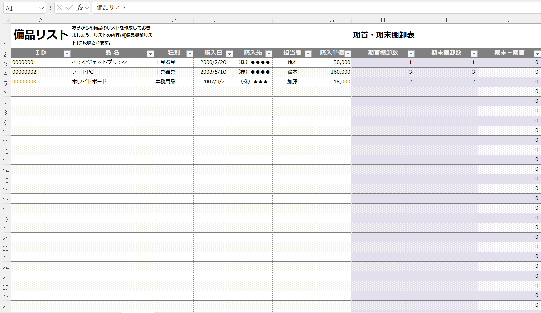Open the ID column filter dropdown

coord(67,54)
